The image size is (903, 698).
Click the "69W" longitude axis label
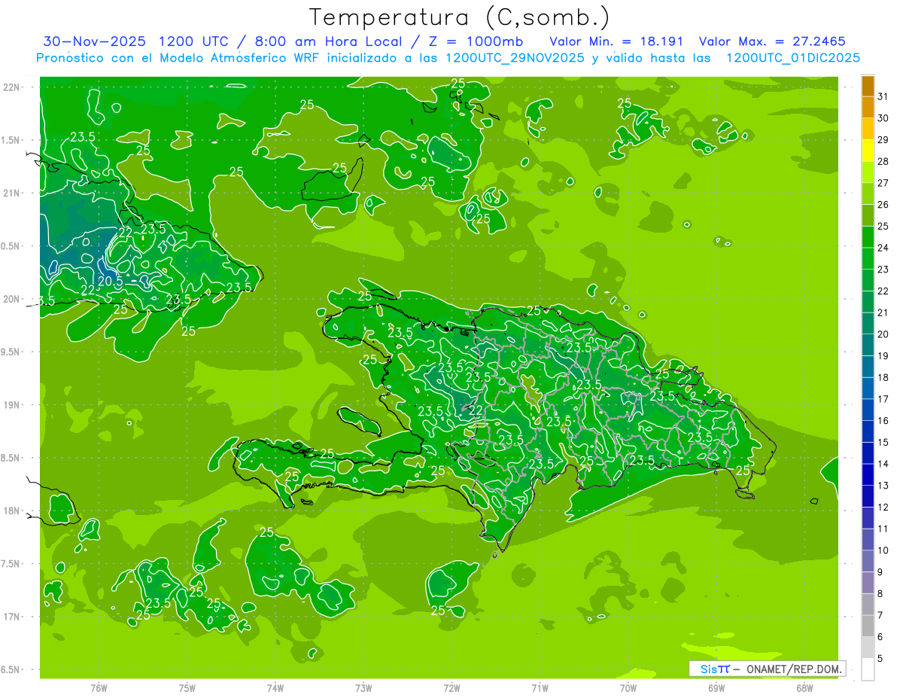(716, 688)
